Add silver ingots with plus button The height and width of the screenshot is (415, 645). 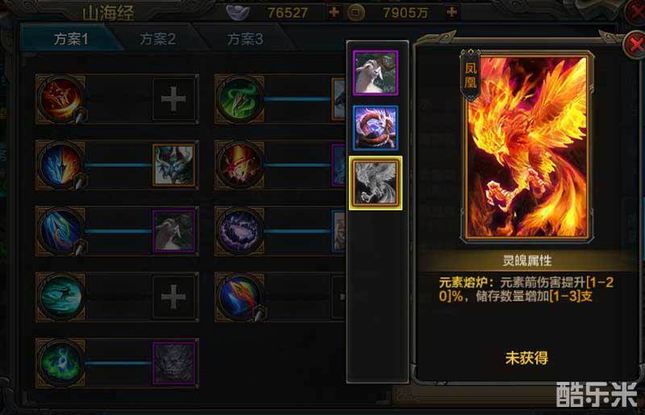tap(334, 12)
